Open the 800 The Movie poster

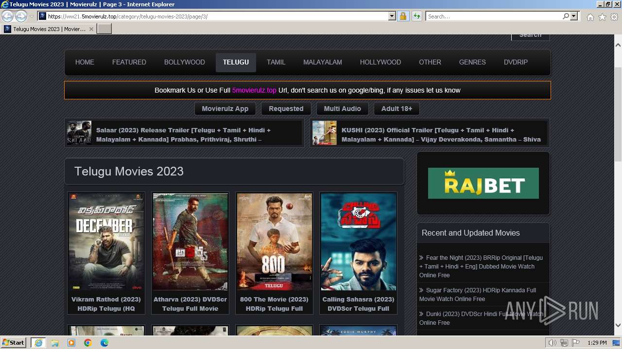coord(274,242)
